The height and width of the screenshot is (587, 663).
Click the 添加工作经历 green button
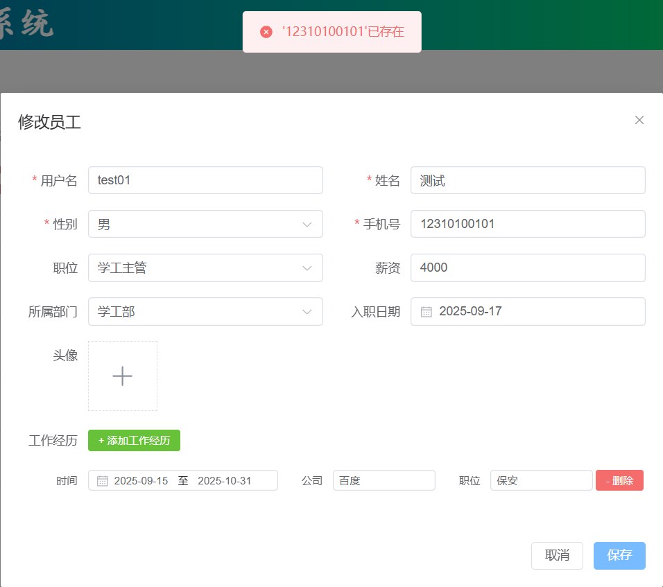[134, 440]
